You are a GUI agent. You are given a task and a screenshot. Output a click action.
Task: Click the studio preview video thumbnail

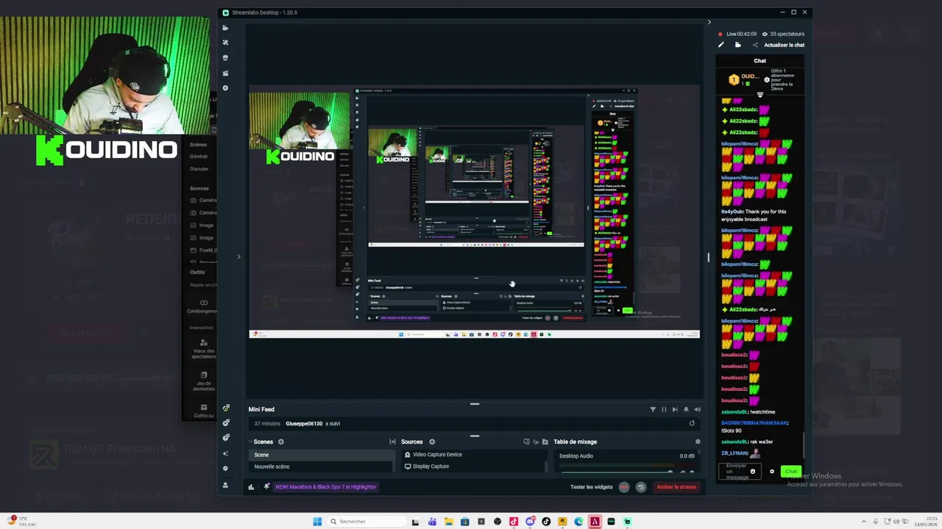(x=474, y=212)
